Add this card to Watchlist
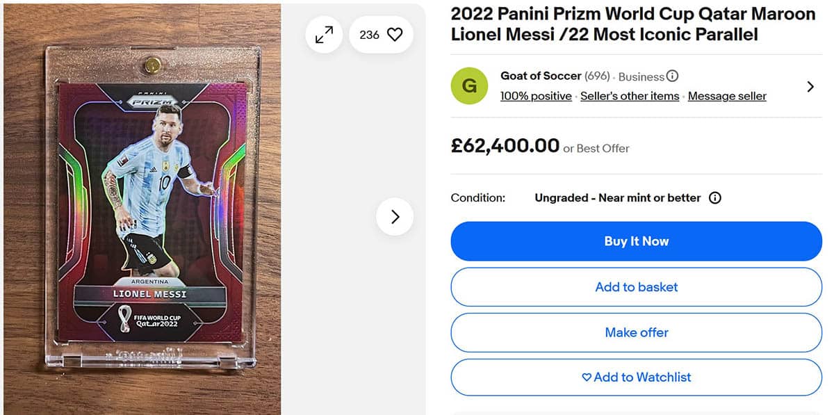Screen dimensions: 834x415 636,377
